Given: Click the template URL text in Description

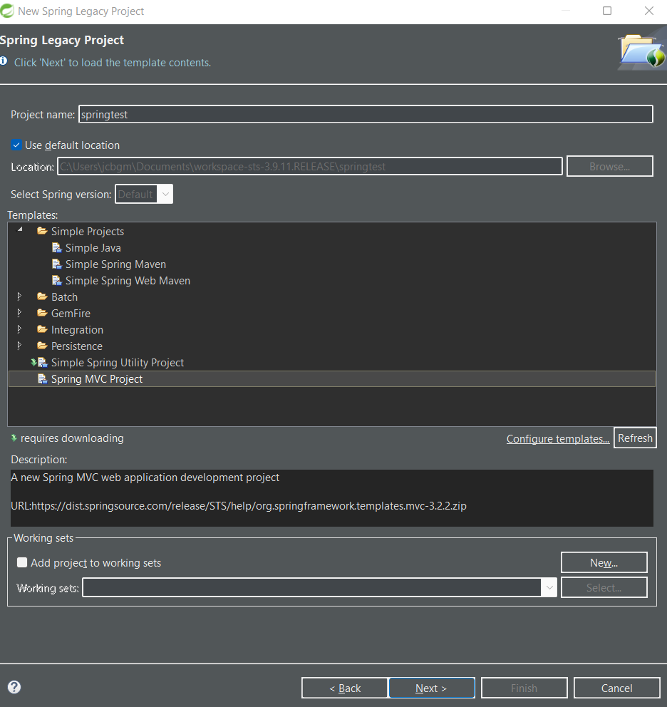Looking at the screenshot, I should pyautogui.click(x=239, y=506).
